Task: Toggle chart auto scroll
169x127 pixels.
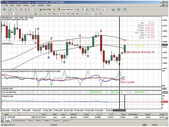Action: tap(103, 9)
